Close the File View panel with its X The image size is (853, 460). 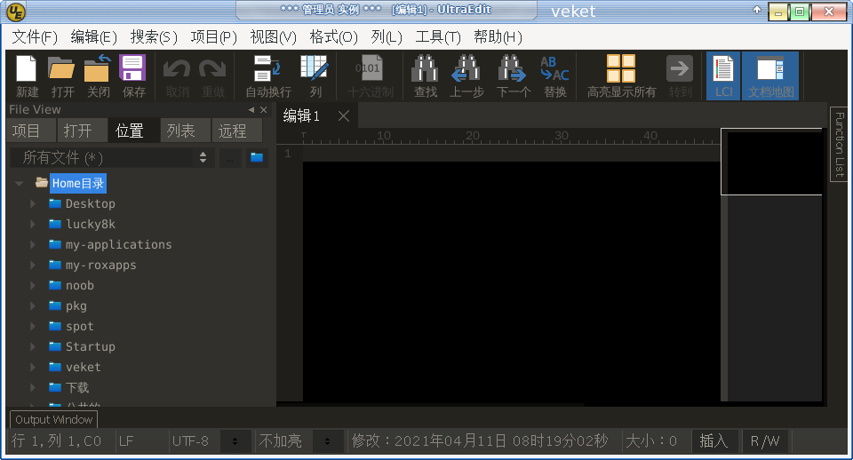[x=263, y=110]
